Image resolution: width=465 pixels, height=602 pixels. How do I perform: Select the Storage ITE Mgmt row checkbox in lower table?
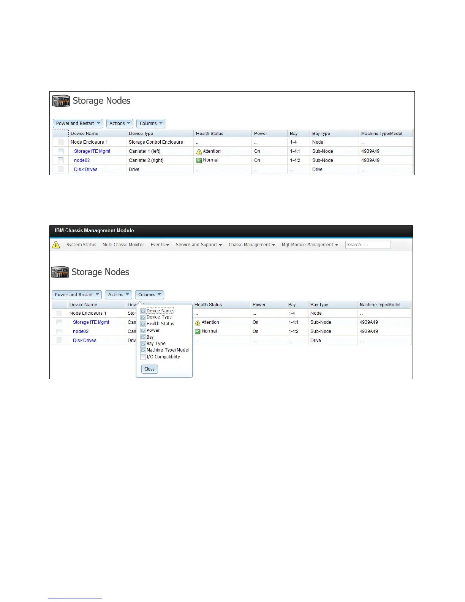pyautogui.click(x=59, y=322)
